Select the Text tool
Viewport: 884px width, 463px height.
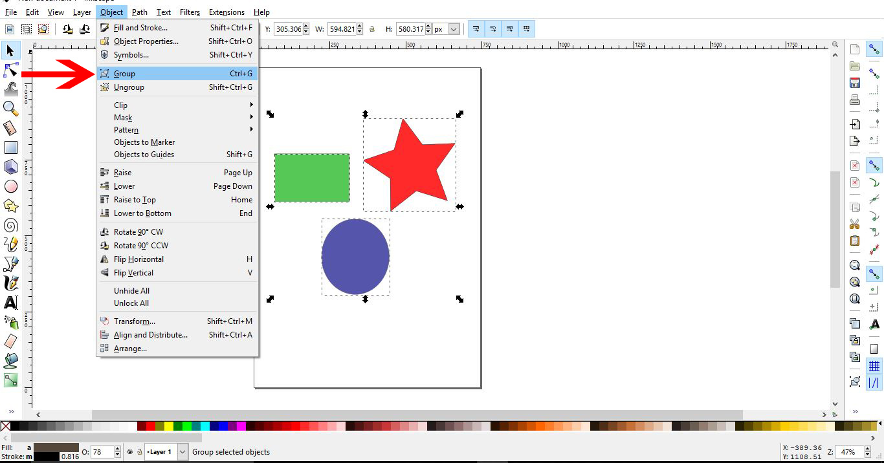click(10, 303)
